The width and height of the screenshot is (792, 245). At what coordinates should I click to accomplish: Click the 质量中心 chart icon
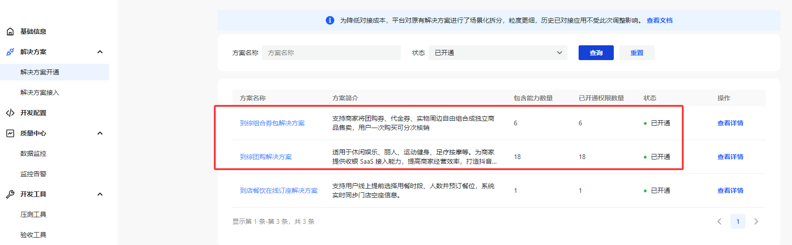click(x=10, y=133)
